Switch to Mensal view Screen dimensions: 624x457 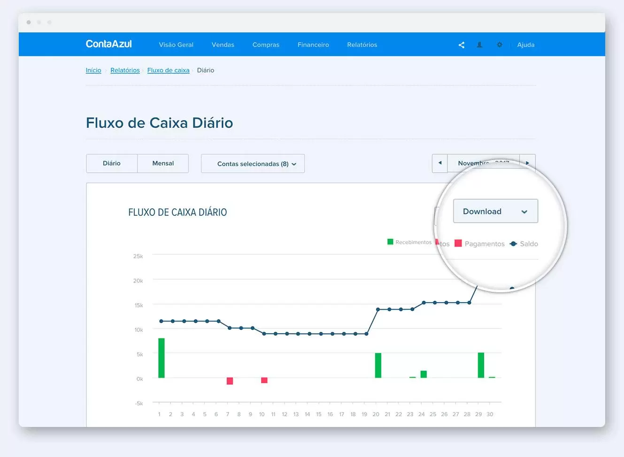[163, 163]
